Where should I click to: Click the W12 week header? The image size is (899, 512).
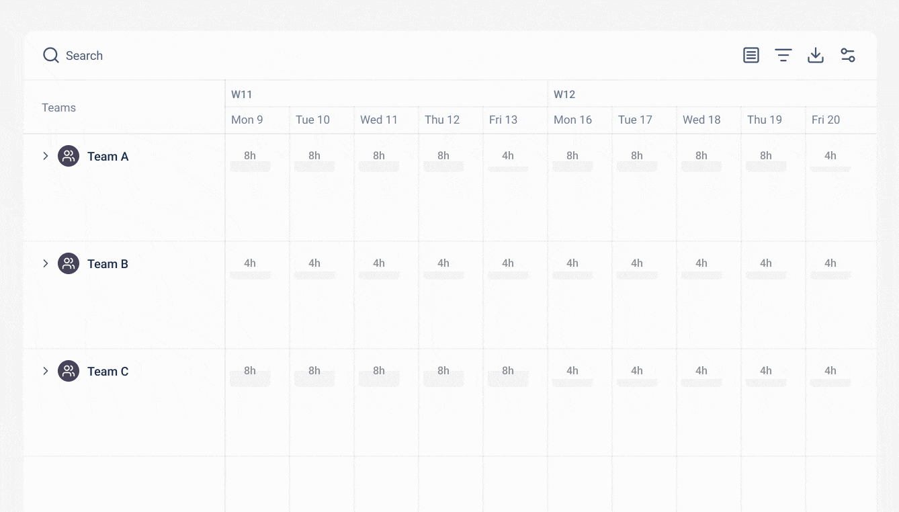click(564, 94)
